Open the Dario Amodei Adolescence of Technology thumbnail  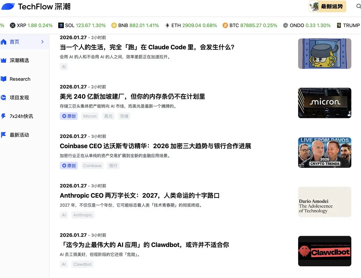click(x=325, y=202)
